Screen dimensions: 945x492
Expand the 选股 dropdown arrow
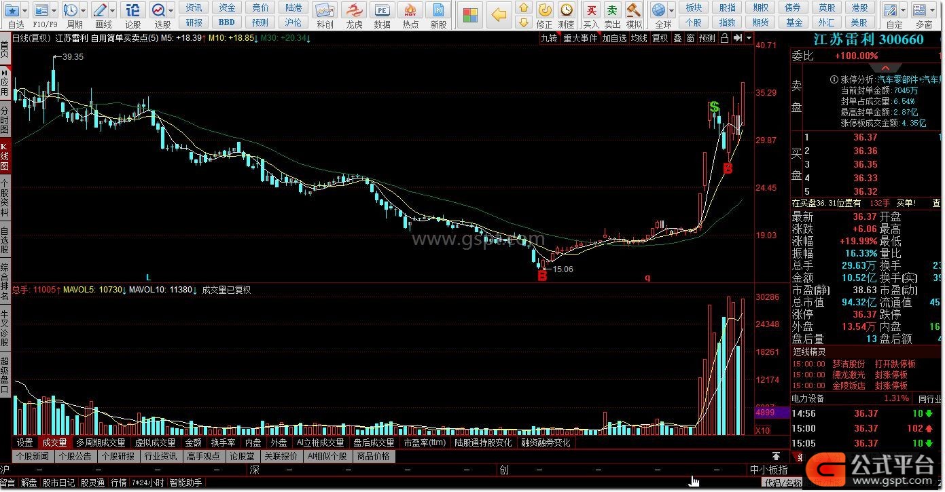tap(171, 11)
